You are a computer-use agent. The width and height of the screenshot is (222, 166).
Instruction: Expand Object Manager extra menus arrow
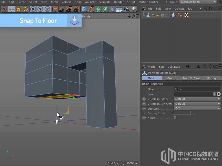[x=200, y=9]
